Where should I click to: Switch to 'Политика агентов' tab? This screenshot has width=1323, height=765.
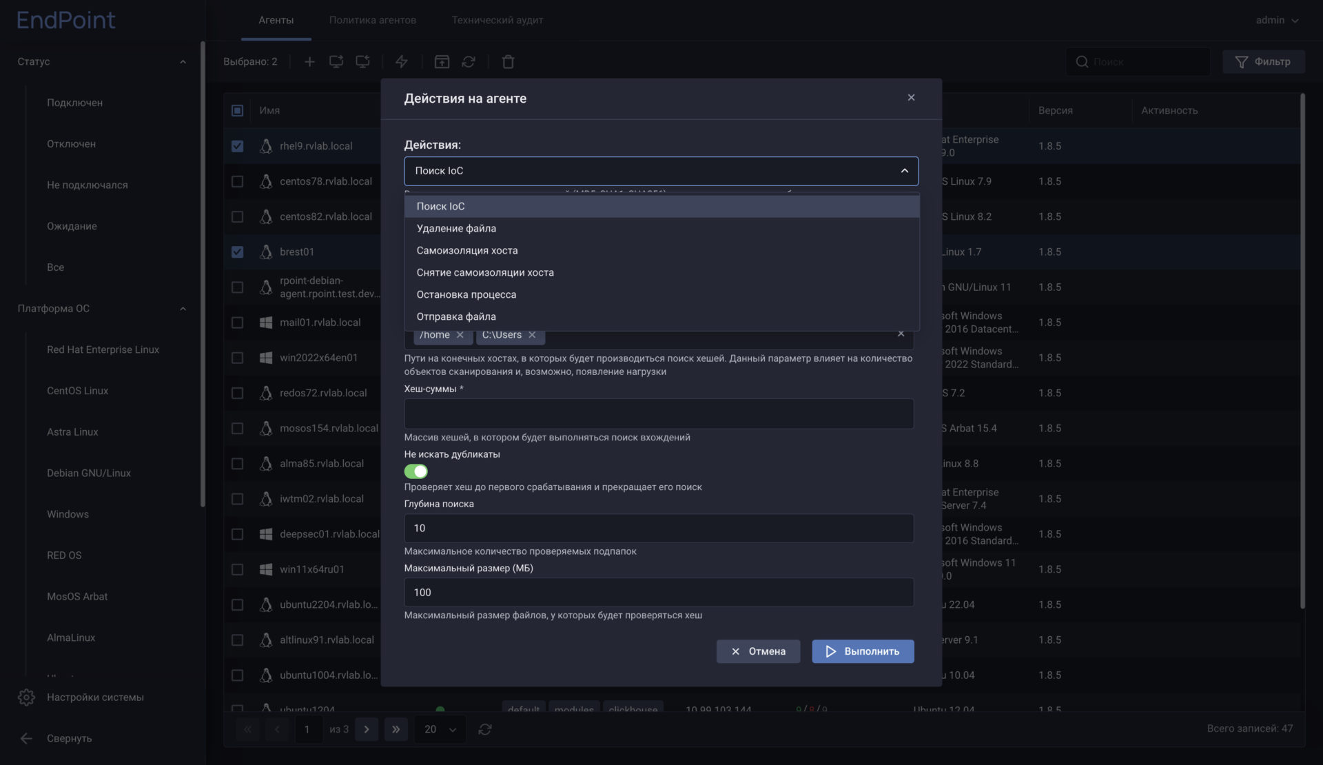(x=372, y=21)
